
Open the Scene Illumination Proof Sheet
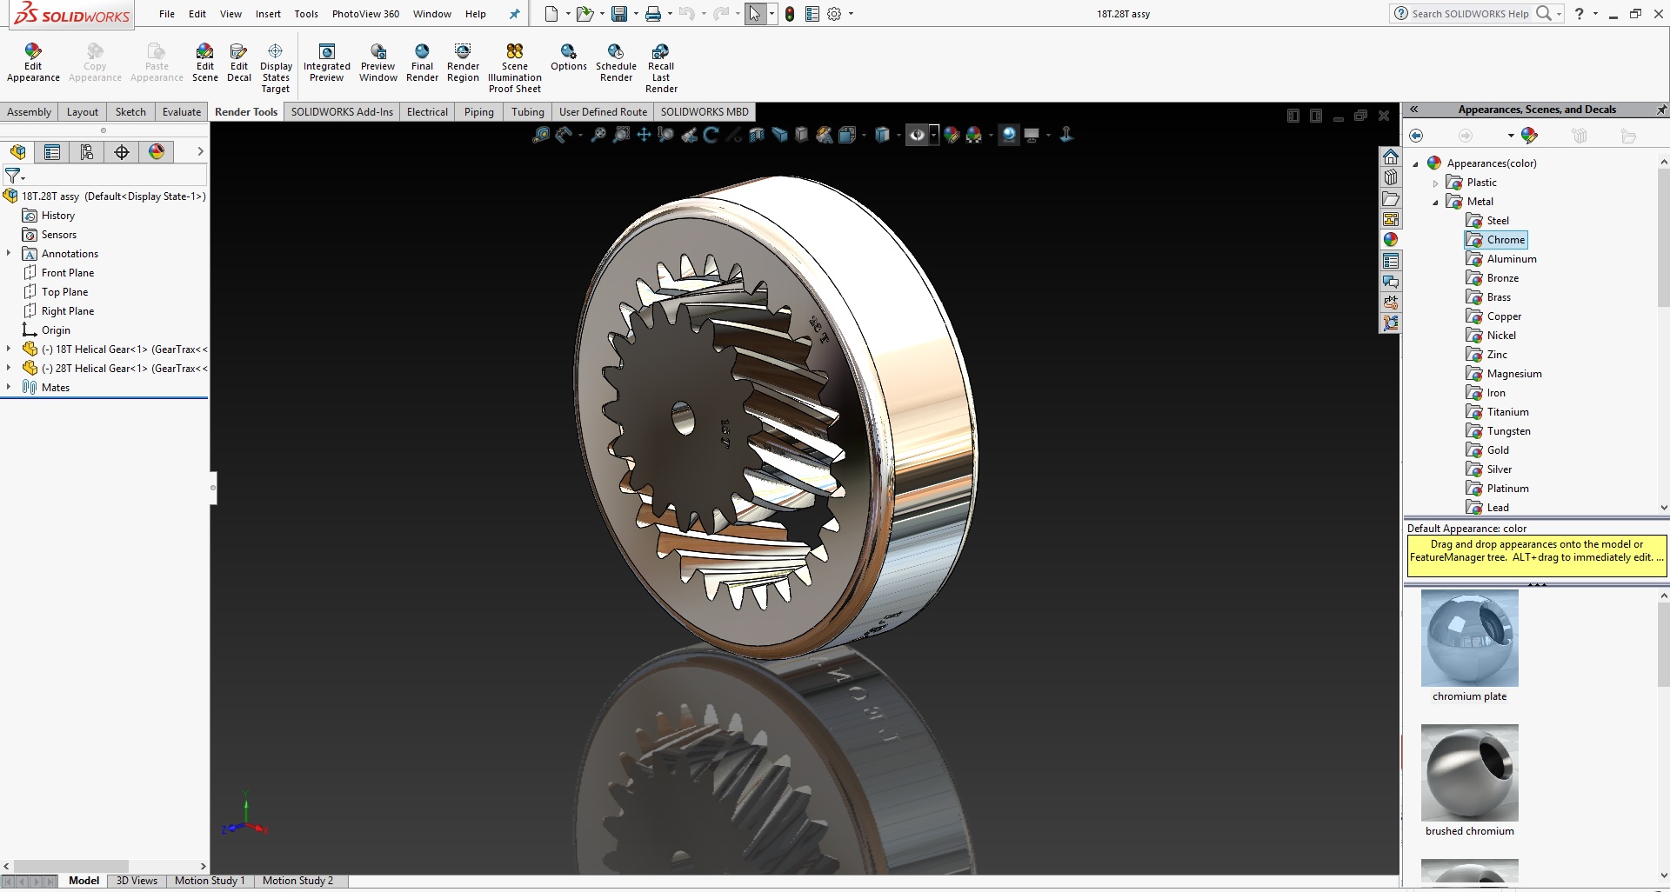[x=515, y=68]
